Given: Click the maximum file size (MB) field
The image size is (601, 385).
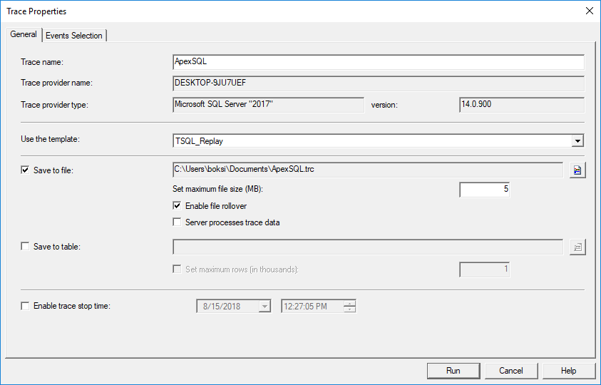Looking at the screenshot, I should [x=485, y=190].
